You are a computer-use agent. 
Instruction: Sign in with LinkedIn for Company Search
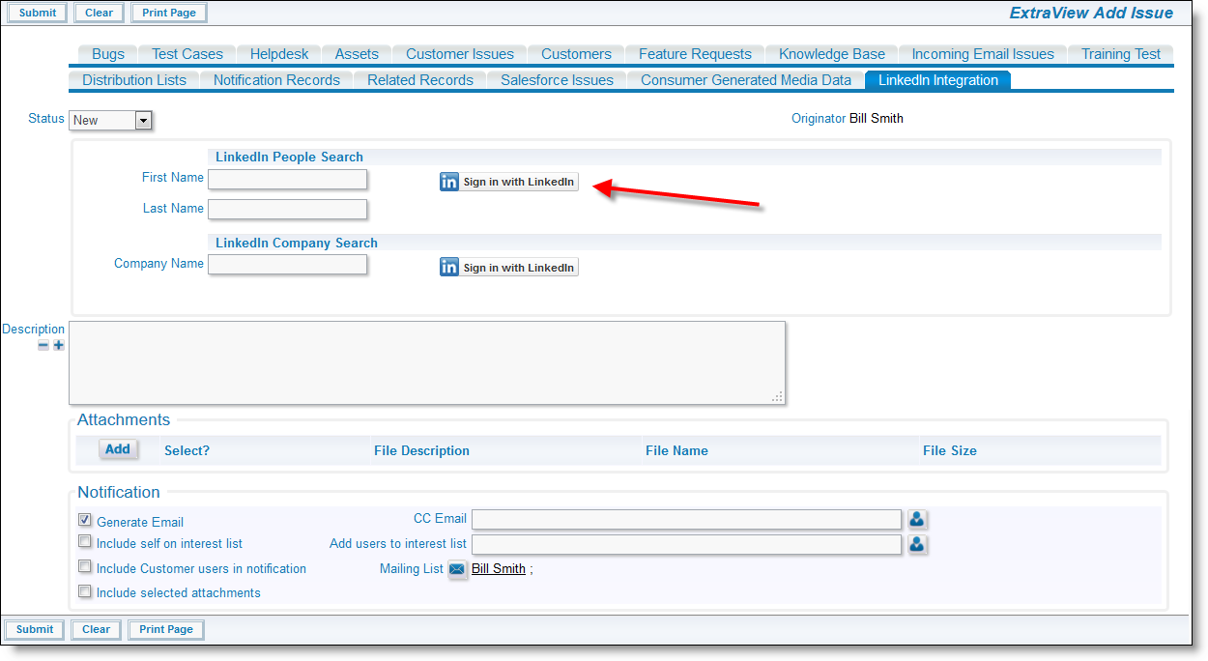click(509, 268)
